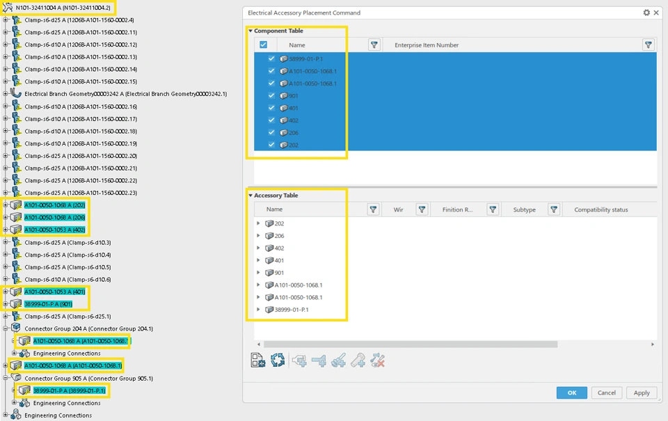
Task: Expand the 901 row in Accessory Table
Action: click(258, 272)
